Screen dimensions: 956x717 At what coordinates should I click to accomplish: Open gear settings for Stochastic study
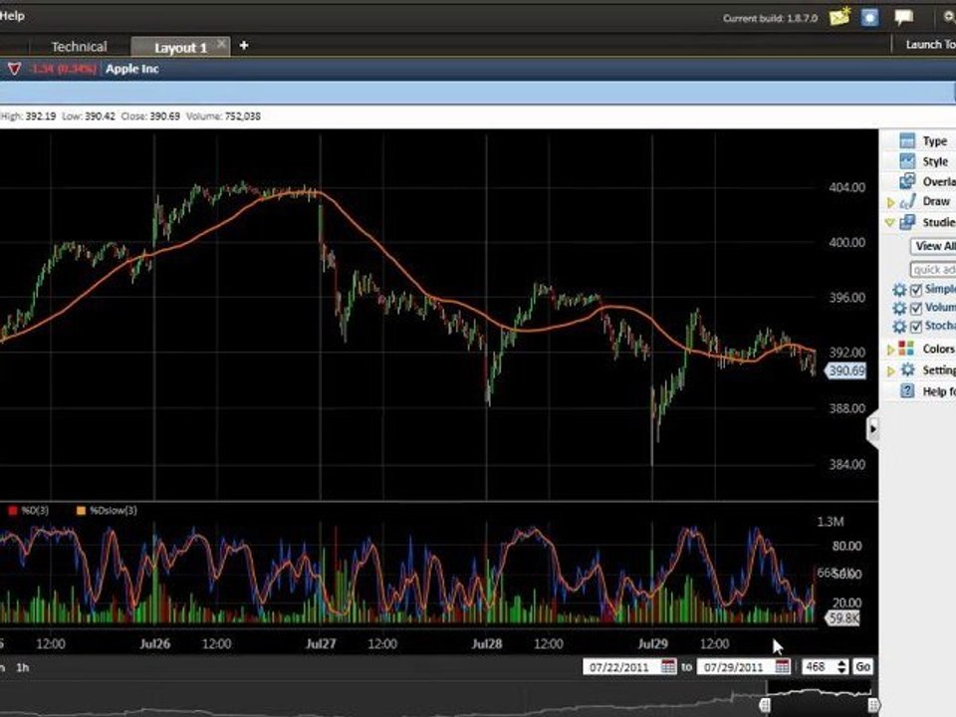tap(899, 327)
